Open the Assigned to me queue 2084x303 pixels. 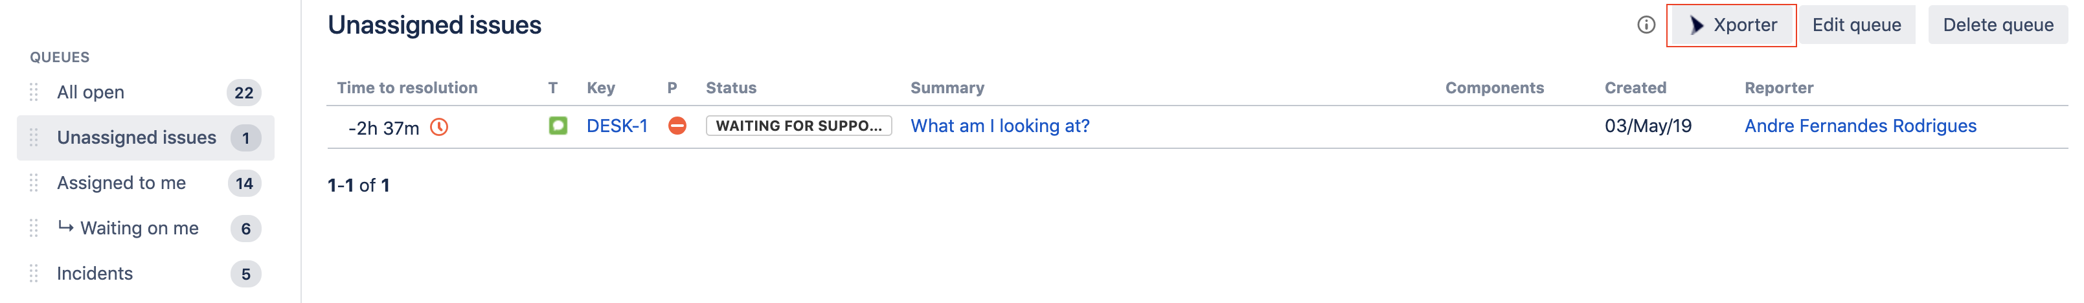point(121,183)
